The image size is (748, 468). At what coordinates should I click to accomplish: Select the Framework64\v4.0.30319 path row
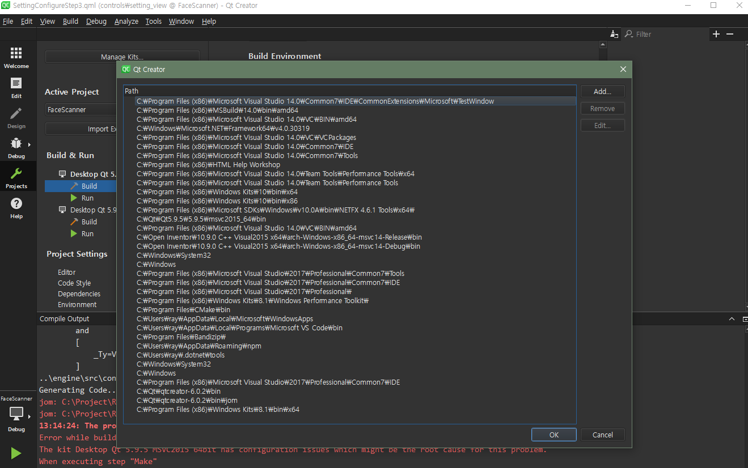pyautogui.click(x=350, y=128)
